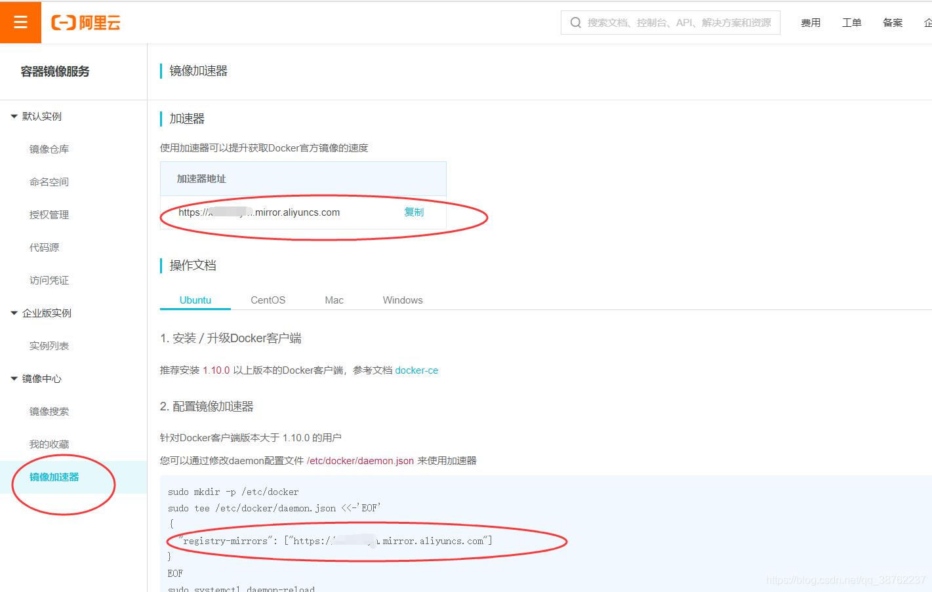Click the 容器镜像服务 sidebar title
The image size is (932, 592).
pos(55,71)
